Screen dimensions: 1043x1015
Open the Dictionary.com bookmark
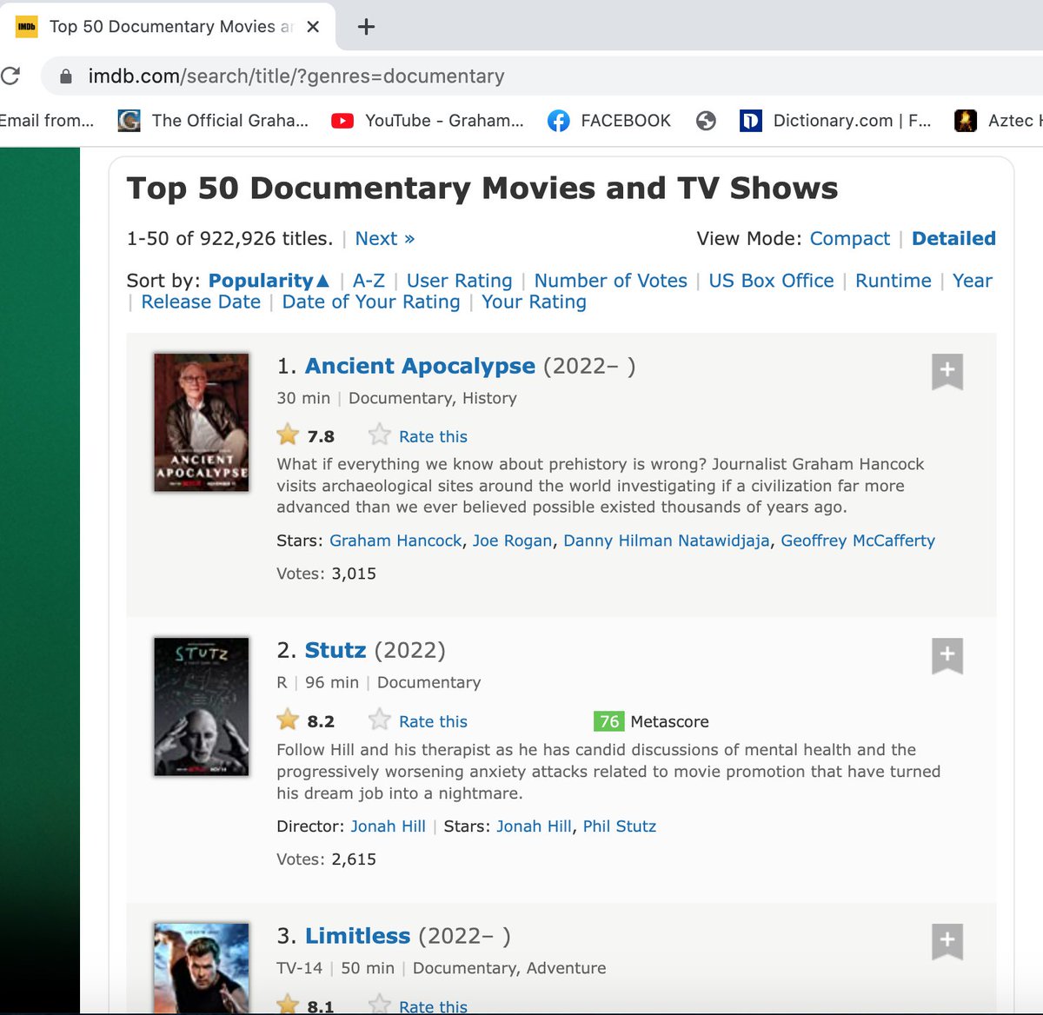[835, 121]
